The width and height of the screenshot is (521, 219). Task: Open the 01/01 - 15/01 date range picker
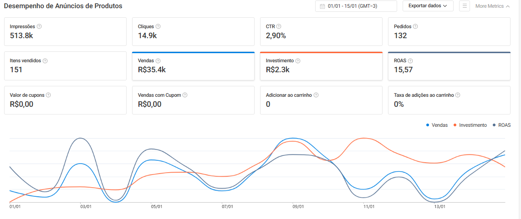[x=356, y=6]
